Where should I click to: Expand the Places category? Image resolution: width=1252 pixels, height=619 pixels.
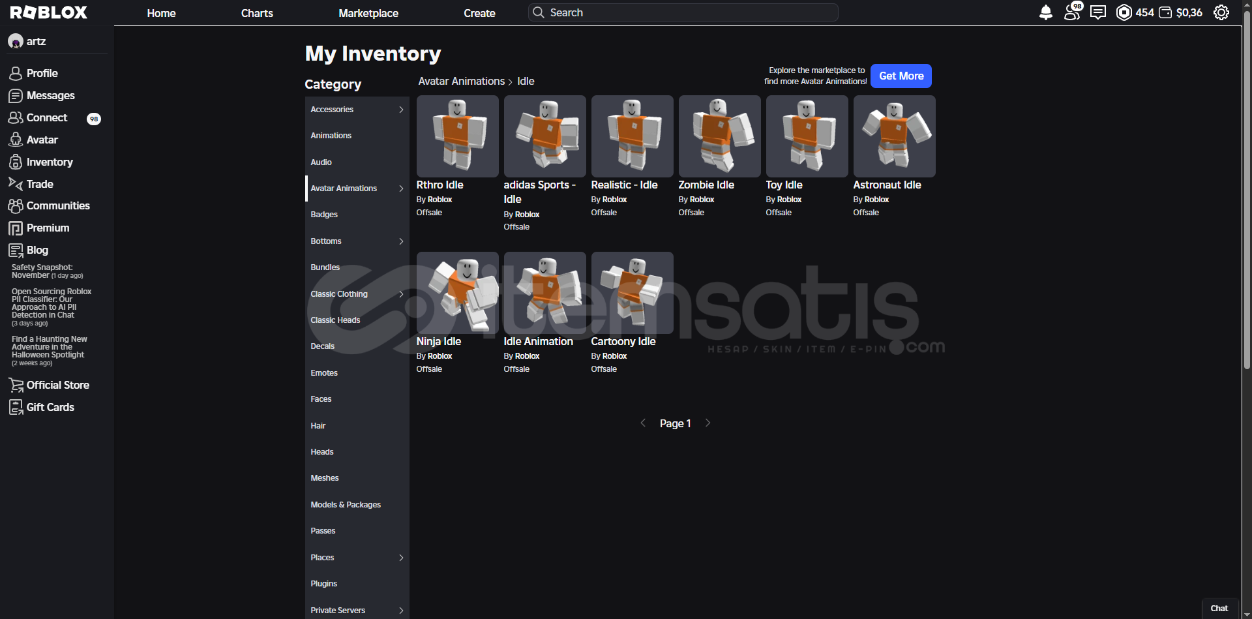(401, 558)
